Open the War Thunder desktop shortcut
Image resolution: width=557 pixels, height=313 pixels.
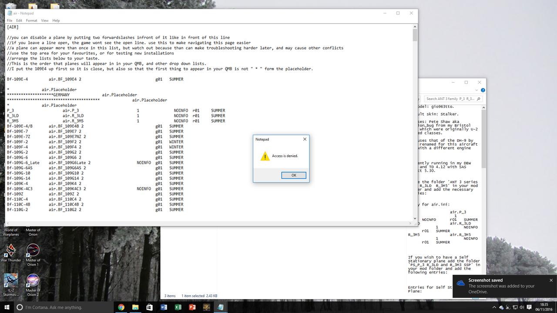(11, 253)
